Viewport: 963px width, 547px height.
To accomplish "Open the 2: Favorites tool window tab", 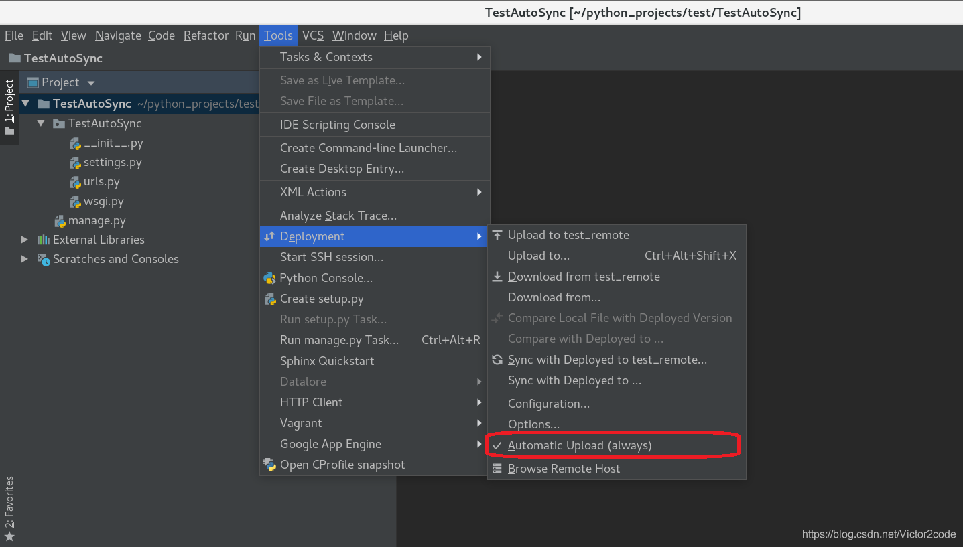I will click(x=9, y=509).
